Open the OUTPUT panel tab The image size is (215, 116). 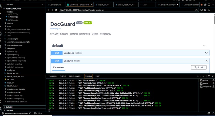click(63, 76)
